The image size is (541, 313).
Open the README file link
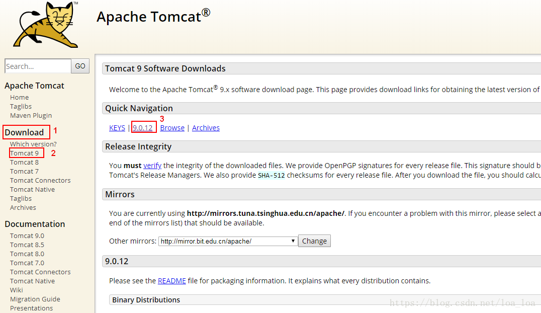171,281
